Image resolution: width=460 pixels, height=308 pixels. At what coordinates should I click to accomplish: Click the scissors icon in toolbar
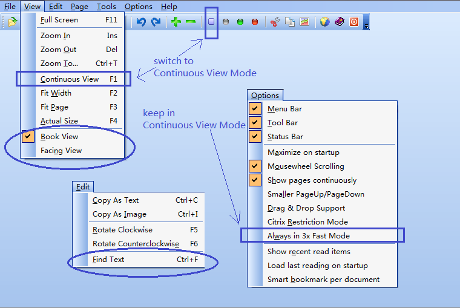point(275,22)
